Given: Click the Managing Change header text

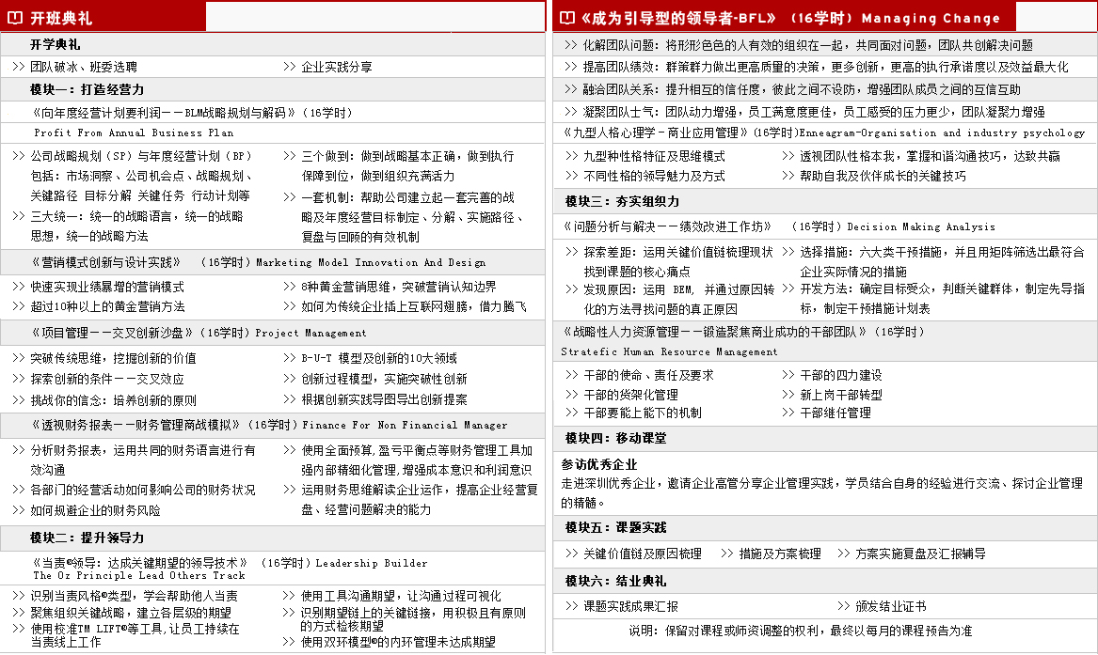Looking at the screenshot, I should coord(931,18).
